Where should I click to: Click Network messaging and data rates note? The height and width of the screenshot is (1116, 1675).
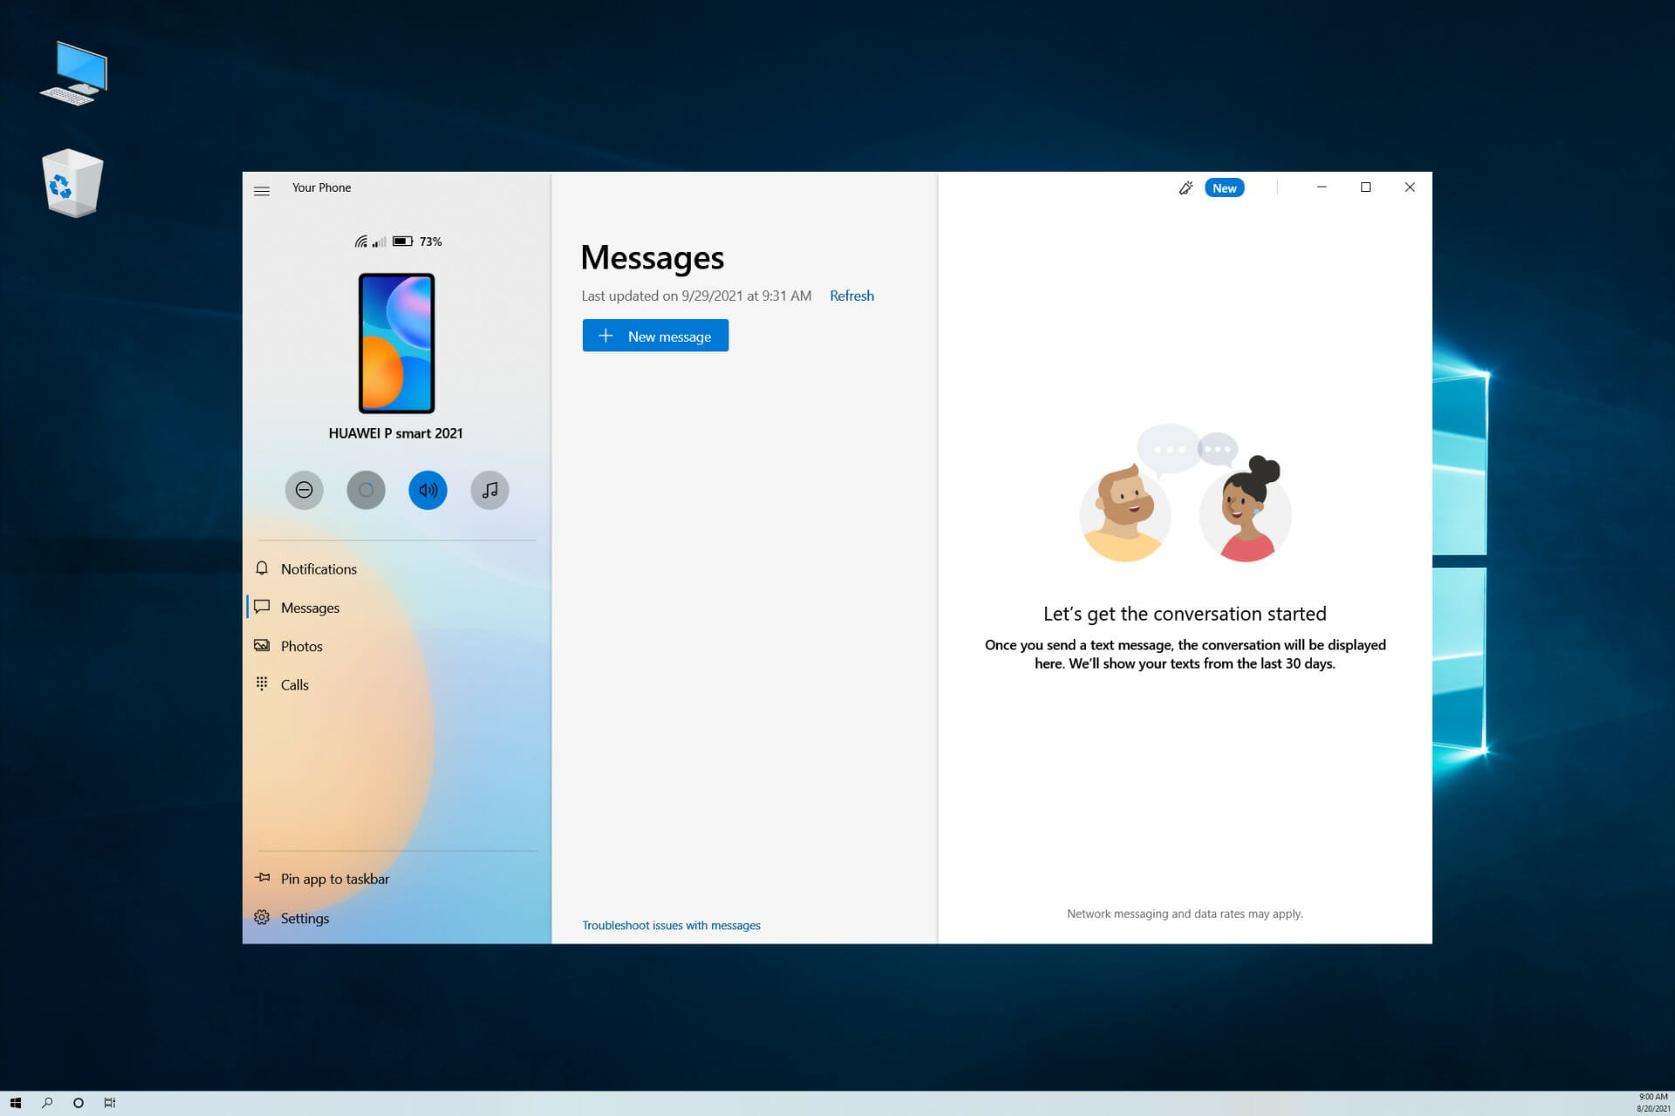(1185, 914)
